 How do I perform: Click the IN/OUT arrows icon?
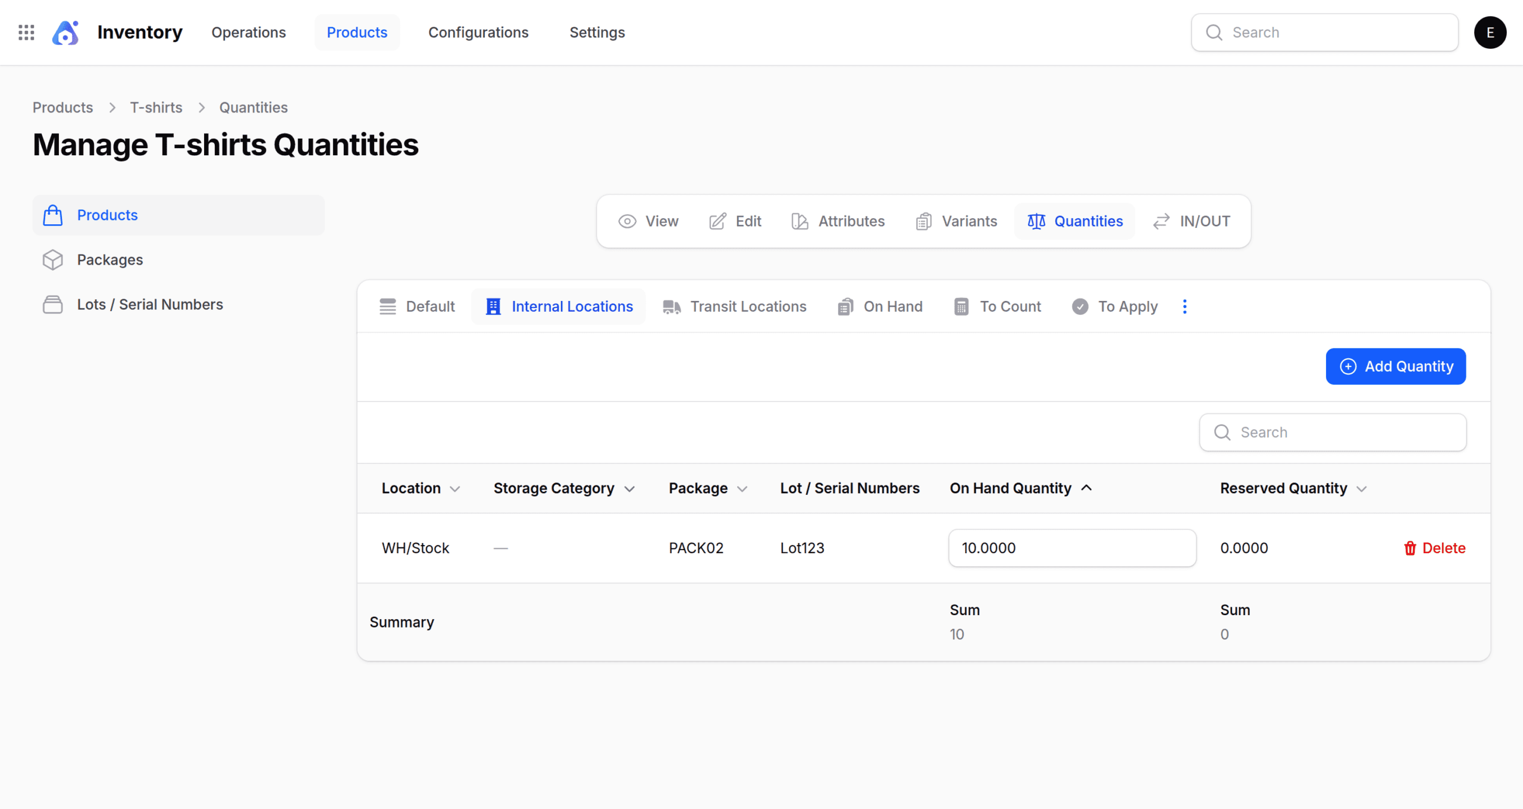pos(1161,221)
